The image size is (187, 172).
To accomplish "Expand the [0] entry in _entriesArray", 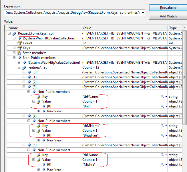I will click(x=24, y=72).
